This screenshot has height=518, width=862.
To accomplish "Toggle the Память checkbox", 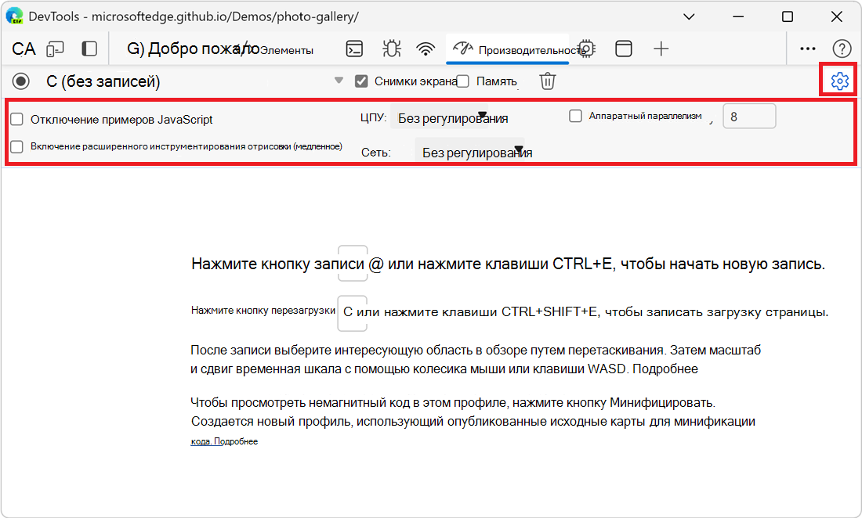I will point(462,80).
